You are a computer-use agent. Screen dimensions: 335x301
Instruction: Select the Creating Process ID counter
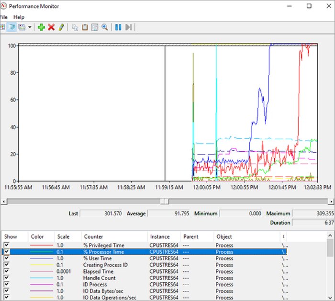pyautogui.click(x=145, y=265)
